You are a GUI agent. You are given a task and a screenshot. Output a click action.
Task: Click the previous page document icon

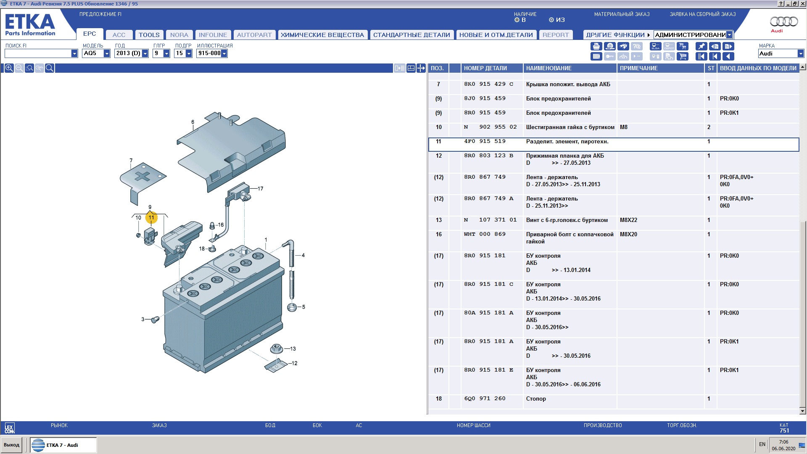(x=715, y=46)
